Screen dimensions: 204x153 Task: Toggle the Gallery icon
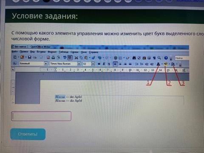pyautogui.click(x=144, y=58)
